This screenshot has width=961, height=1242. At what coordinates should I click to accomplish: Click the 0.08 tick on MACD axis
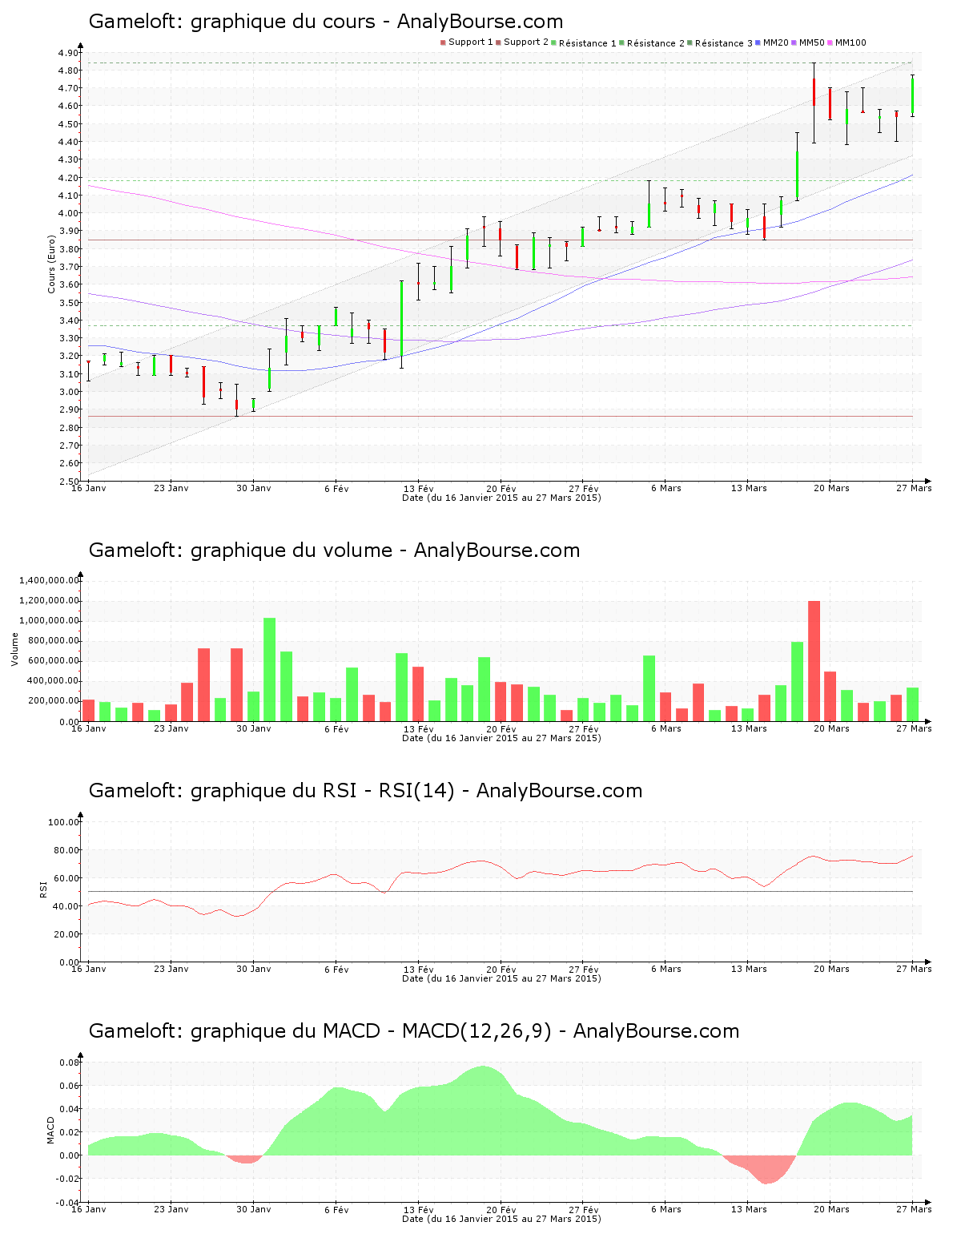[70, 1063]
